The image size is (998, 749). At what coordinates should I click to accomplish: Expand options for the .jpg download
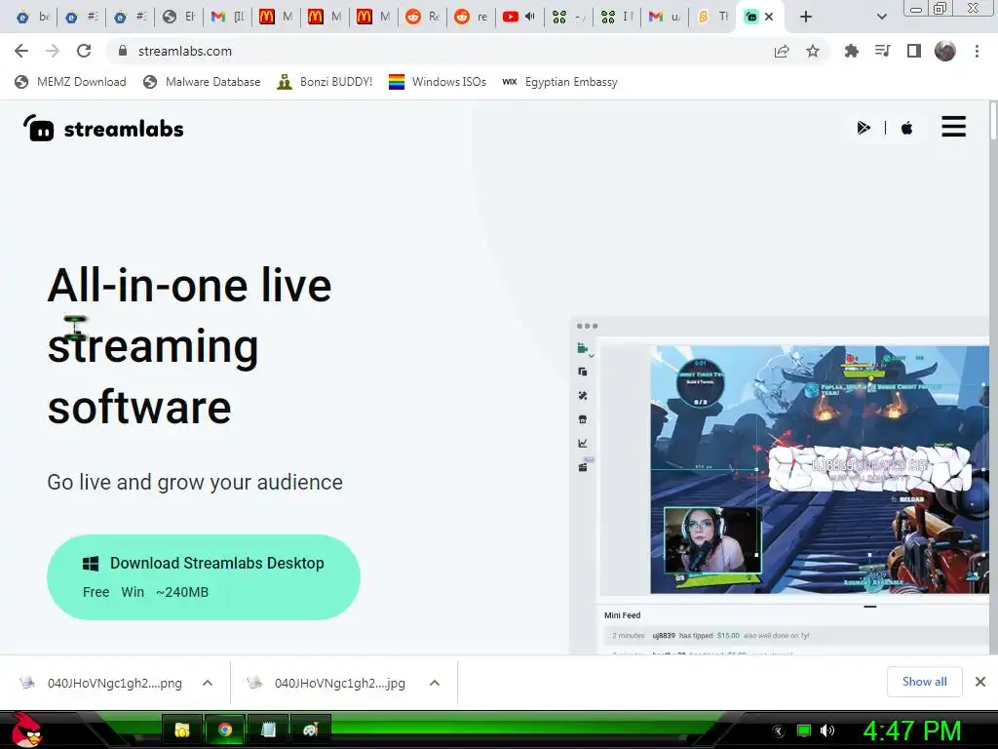[435, 683]
